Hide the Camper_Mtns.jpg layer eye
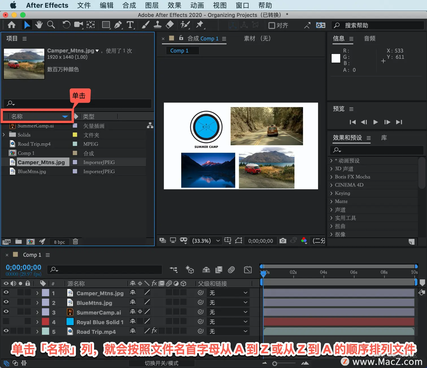This screenshot has height=368, width=427. (6, 292)
